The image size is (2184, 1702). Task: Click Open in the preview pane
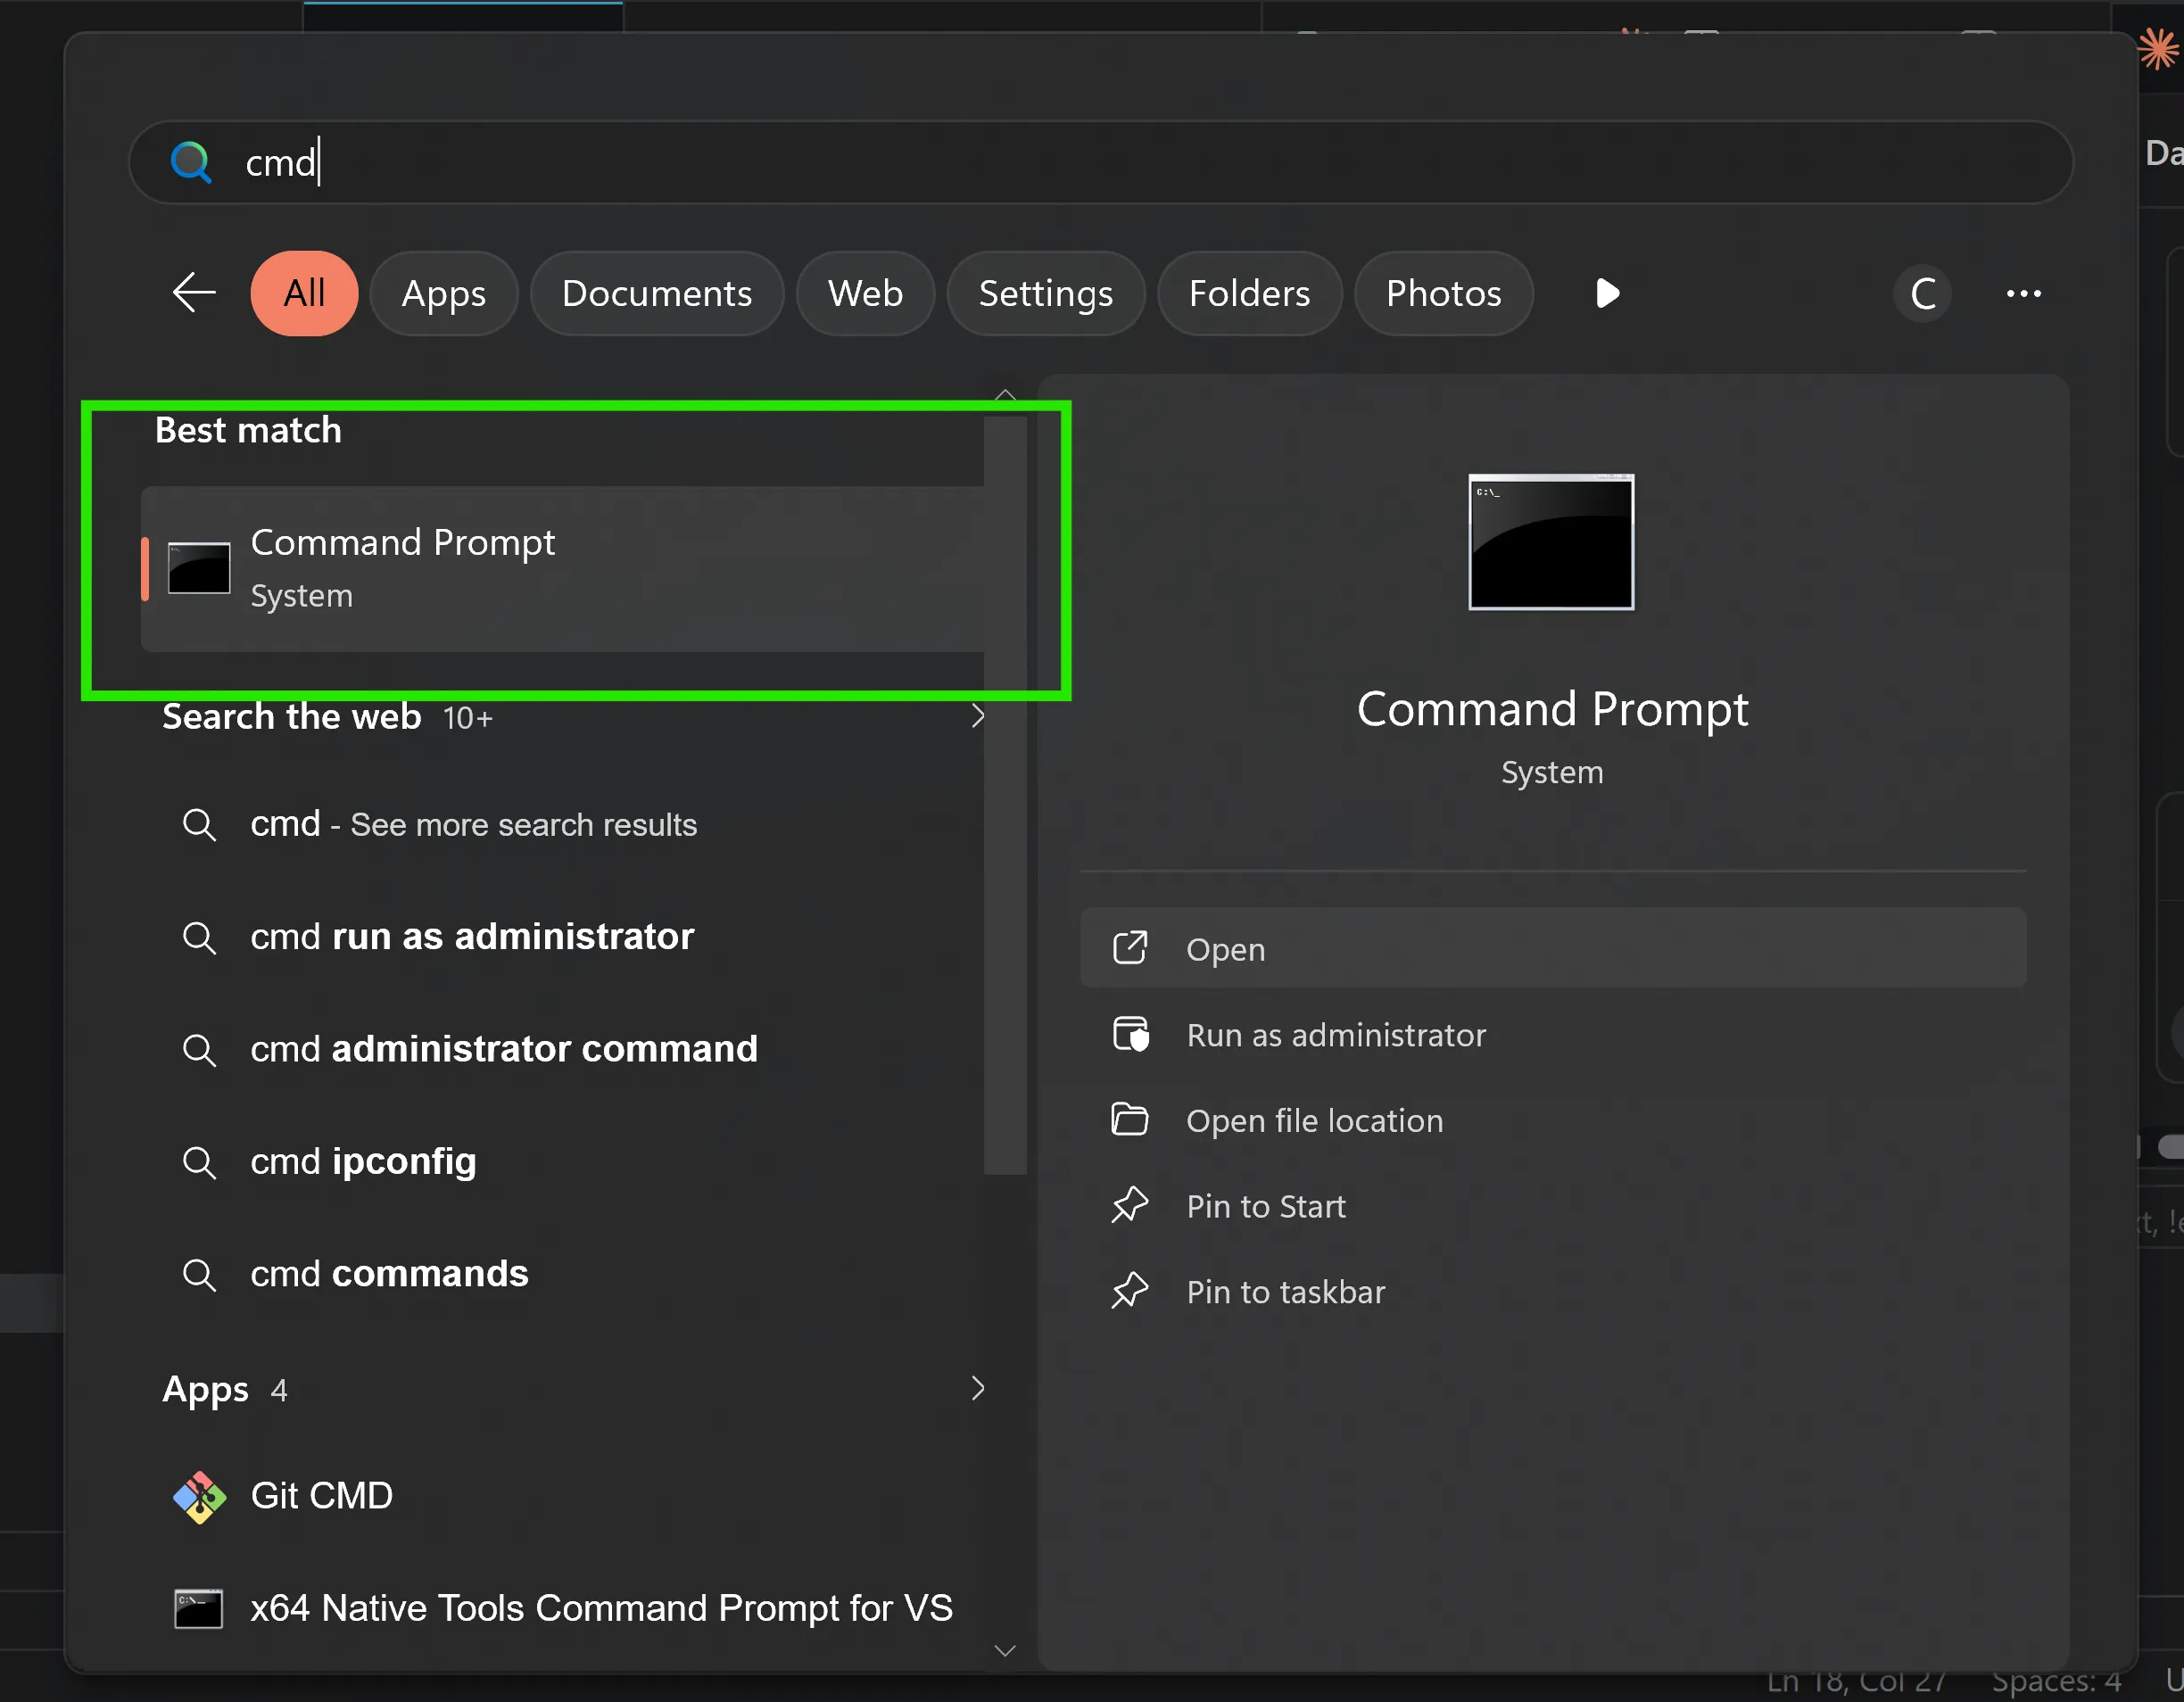click(x=1553, y=948)
